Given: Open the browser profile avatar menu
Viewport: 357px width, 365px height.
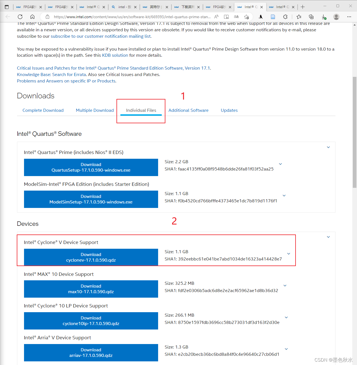Looking at the screenshot, I should (x=336, y=17).
